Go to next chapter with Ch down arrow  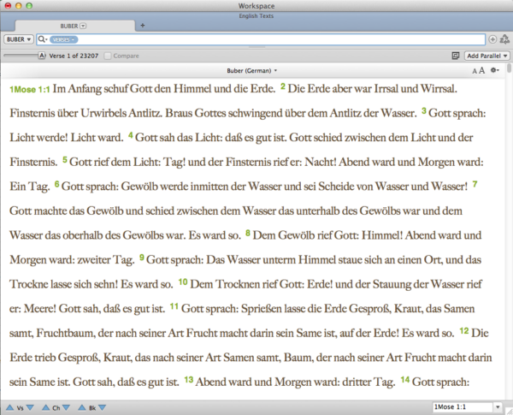pos(66,407)
